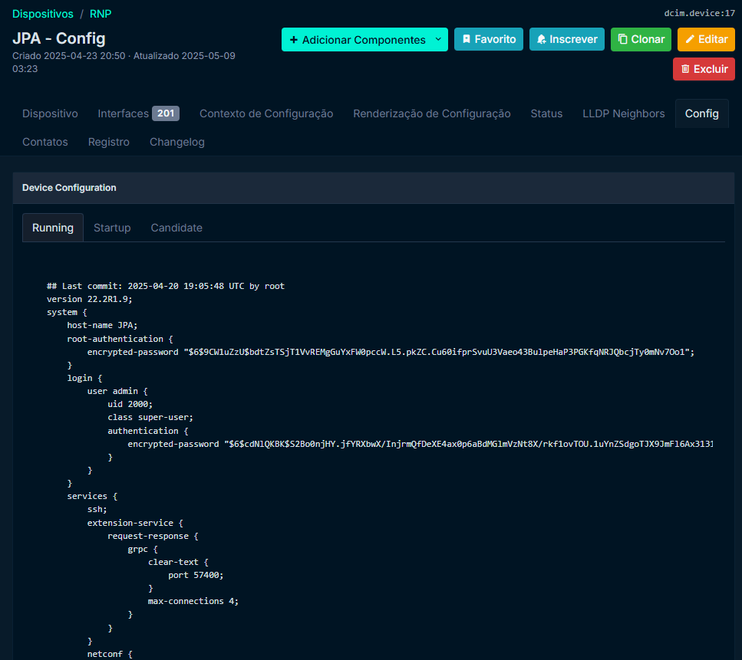Switch to the Startup configuration tab

tap(112, 227)
